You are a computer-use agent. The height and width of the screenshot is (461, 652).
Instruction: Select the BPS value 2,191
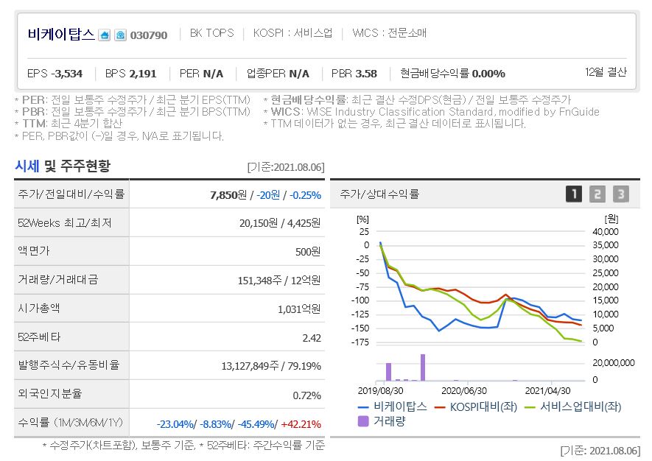pos(143,74)
